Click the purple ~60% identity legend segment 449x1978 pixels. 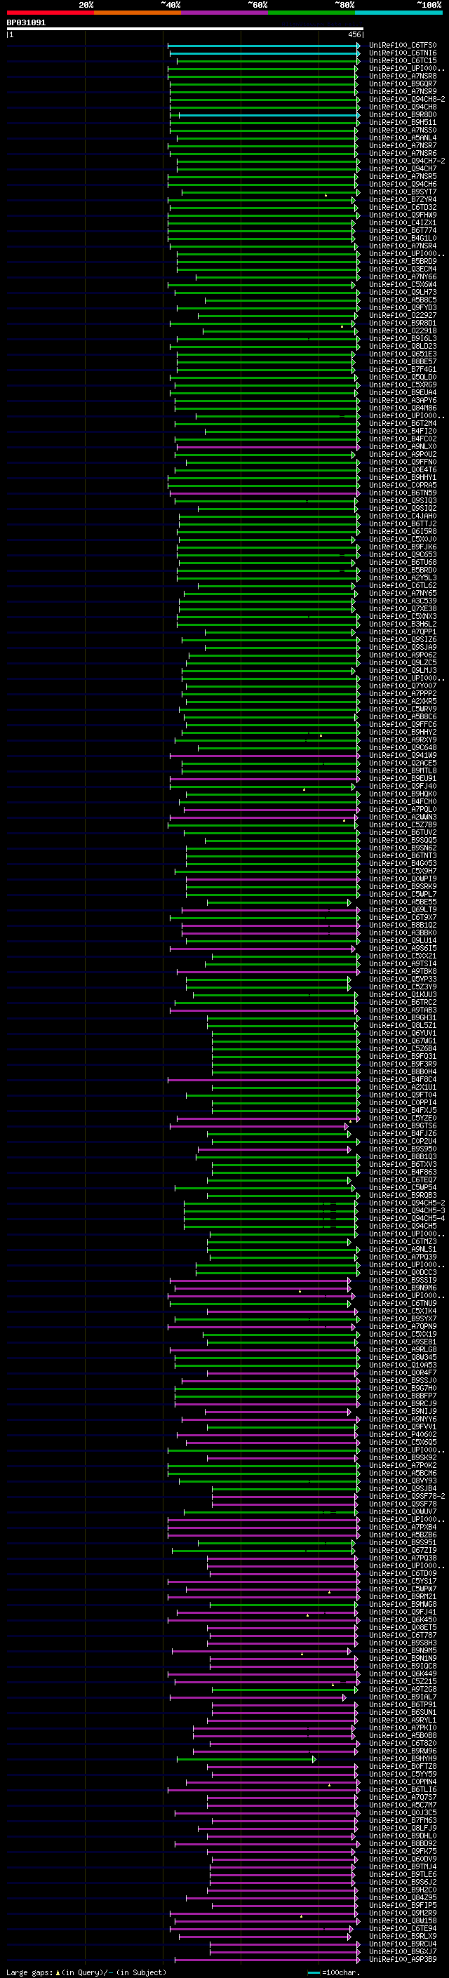pos(225,13)
